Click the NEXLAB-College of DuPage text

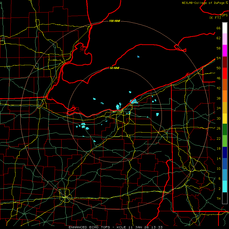pyautogui.click(x=203, y=3)
